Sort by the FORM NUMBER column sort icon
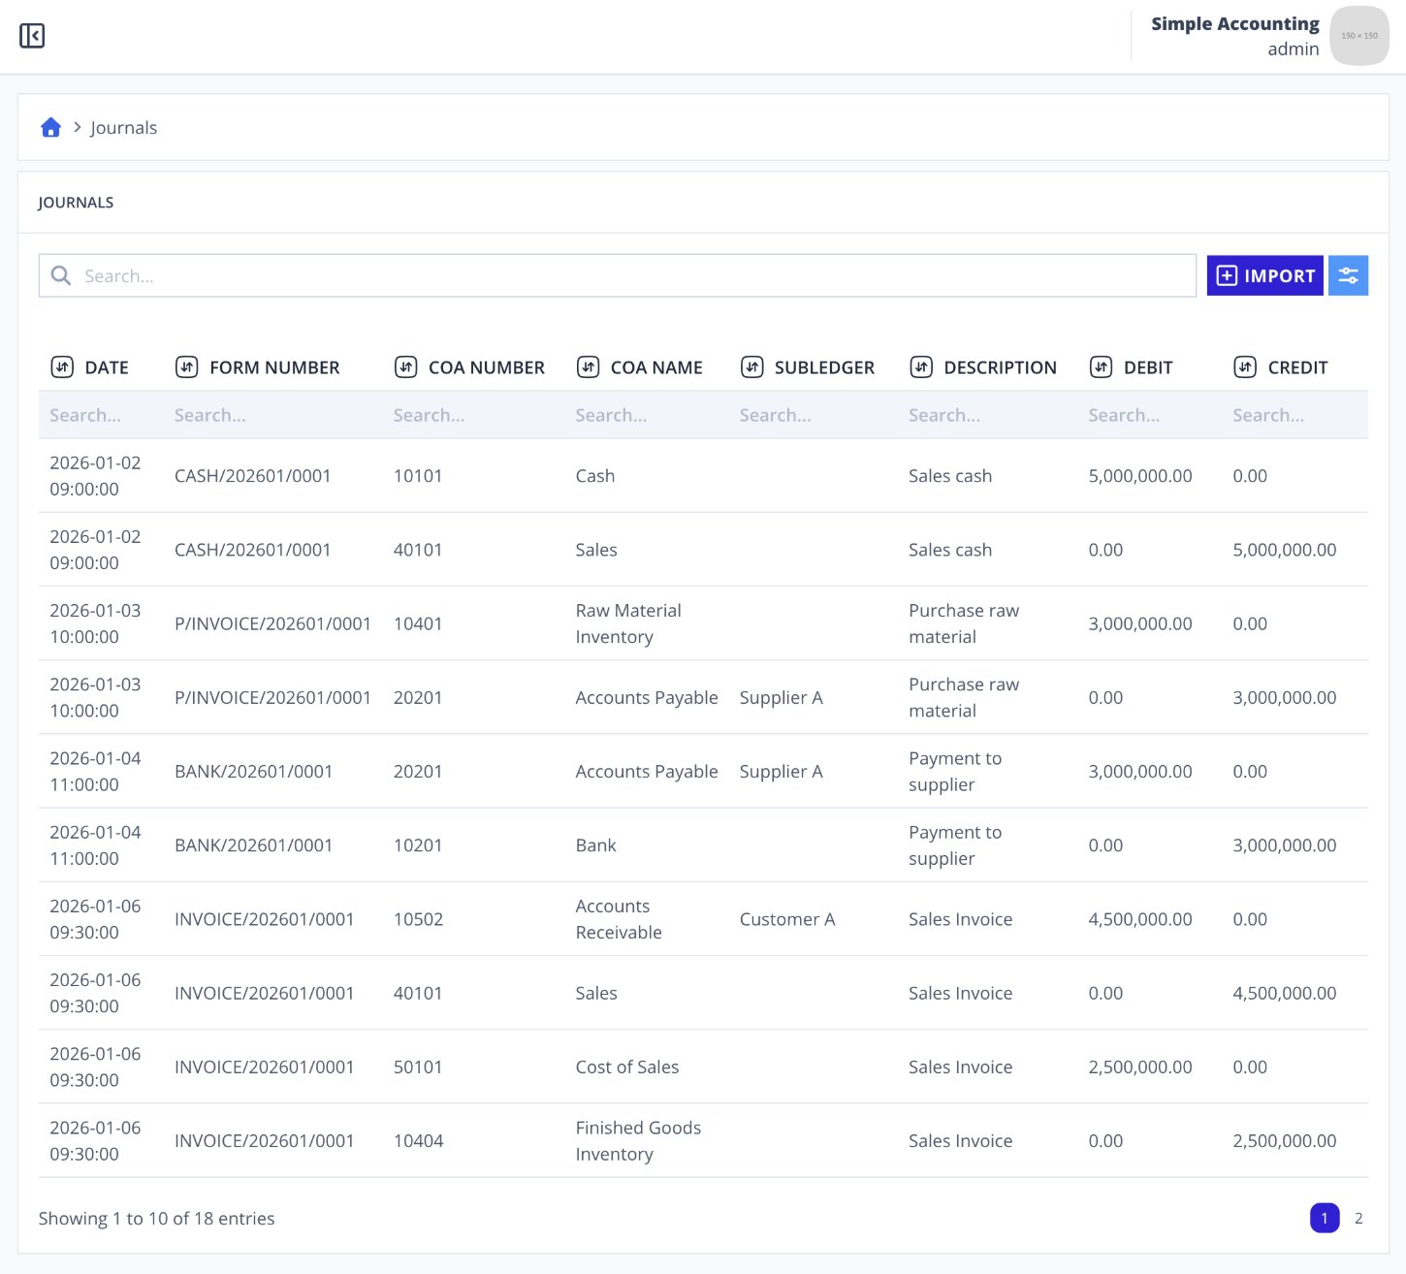This screenshot has width=1406, height=1274. (186, 366)
